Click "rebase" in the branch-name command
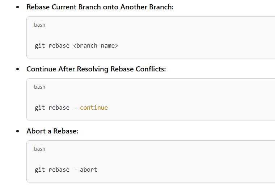 coord(59,46)
